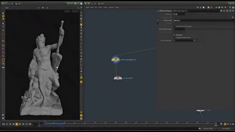The image size is (235, 132).
Task: Click the Voxel Size value field
Action: point(179,14)
